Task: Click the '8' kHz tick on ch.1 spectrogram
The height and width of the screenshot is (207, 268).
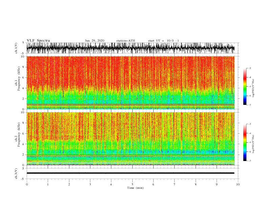Action: (x=23, y=67)
